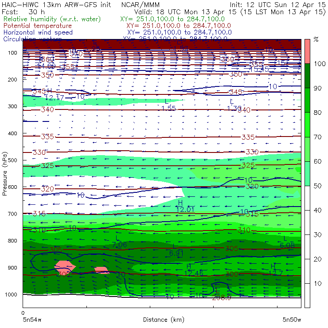Viewport: 328px width, 328px height.
Task: Click the '5n54w' start coordinate label
Action: [x=32, y=320]
